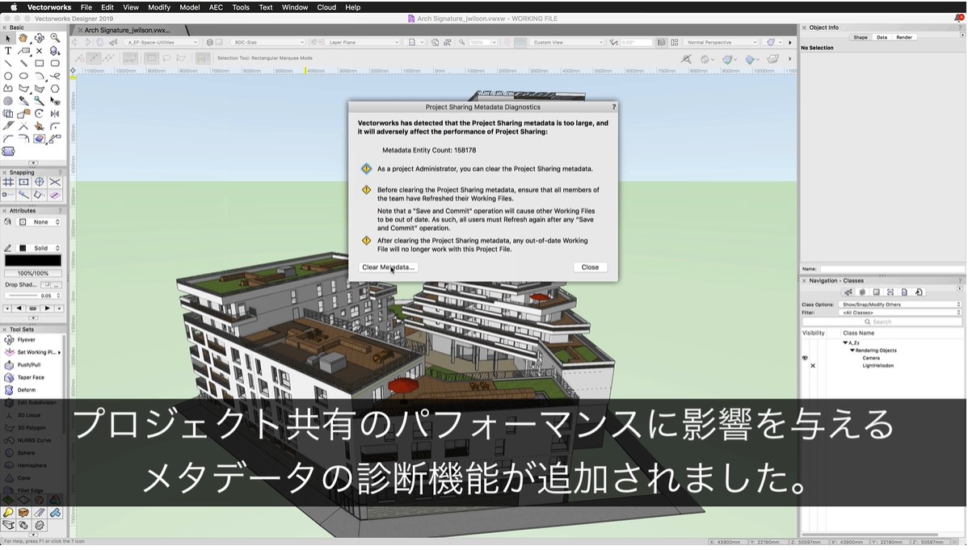Select the Line tool

(8, 63)
